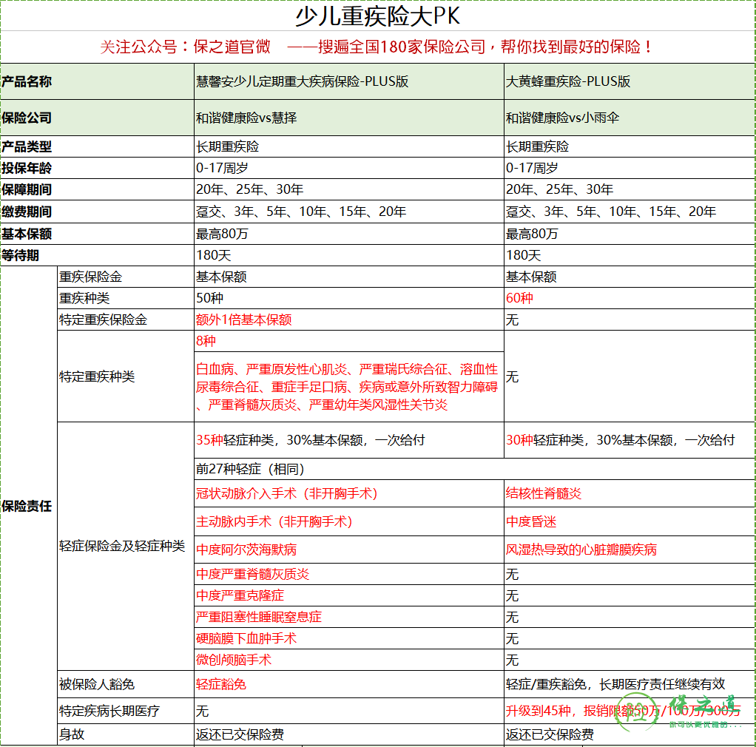Image resolution: width=756 pixels, height=747 pixels.
Task: Click the "中度昏迷" cell
Action: click(x=630, y=521)
